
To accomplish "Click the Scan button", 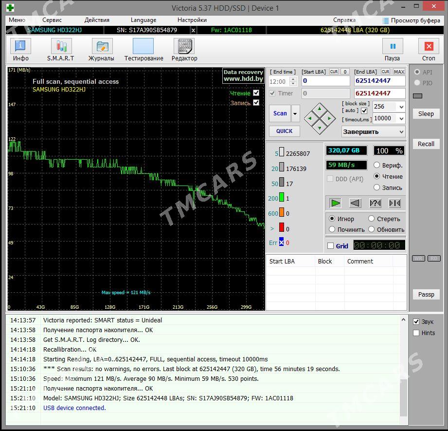I will 280,113.
